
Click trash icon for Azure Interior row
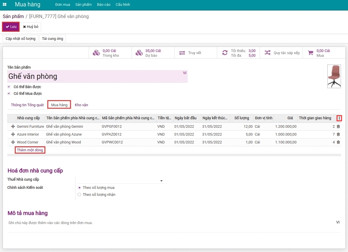pos(338,134)
